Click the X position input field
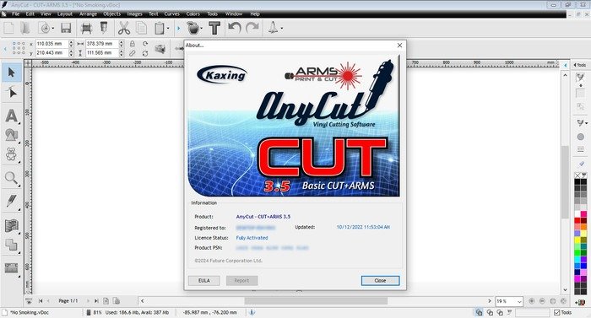Image resolution: width=591 pixels, height=318 pixels. pyautogui.click(x=52, y=44)
